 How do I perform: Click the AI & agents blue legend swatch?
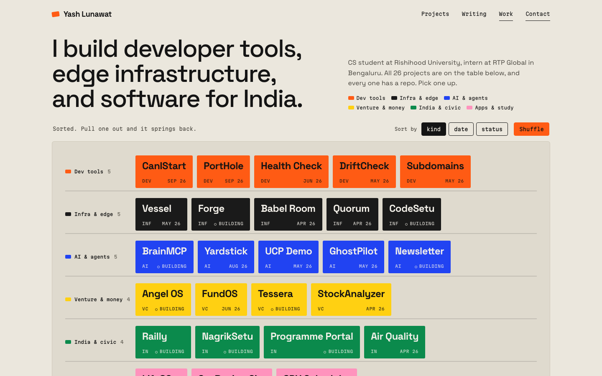click(x=447, y=98)
